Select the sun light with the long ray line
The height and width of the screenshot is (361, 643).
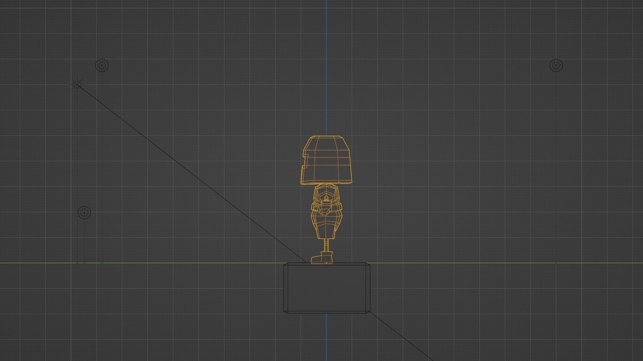click(x=77, y=85)
